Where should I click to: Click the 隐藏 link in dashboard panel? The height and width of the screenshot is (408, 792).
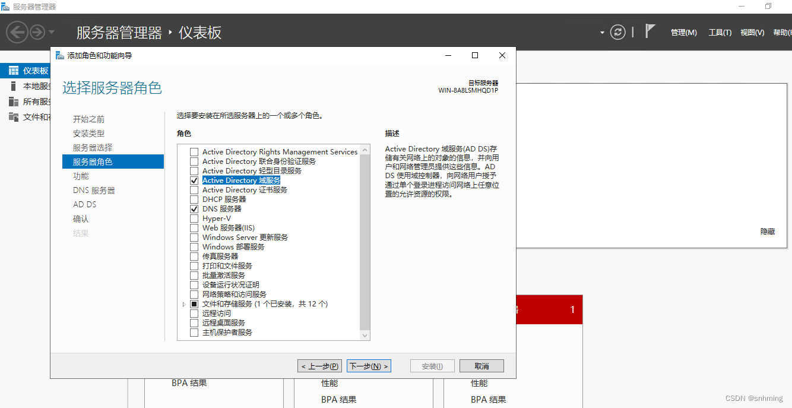pyautogui.click(x=768, y=232)
